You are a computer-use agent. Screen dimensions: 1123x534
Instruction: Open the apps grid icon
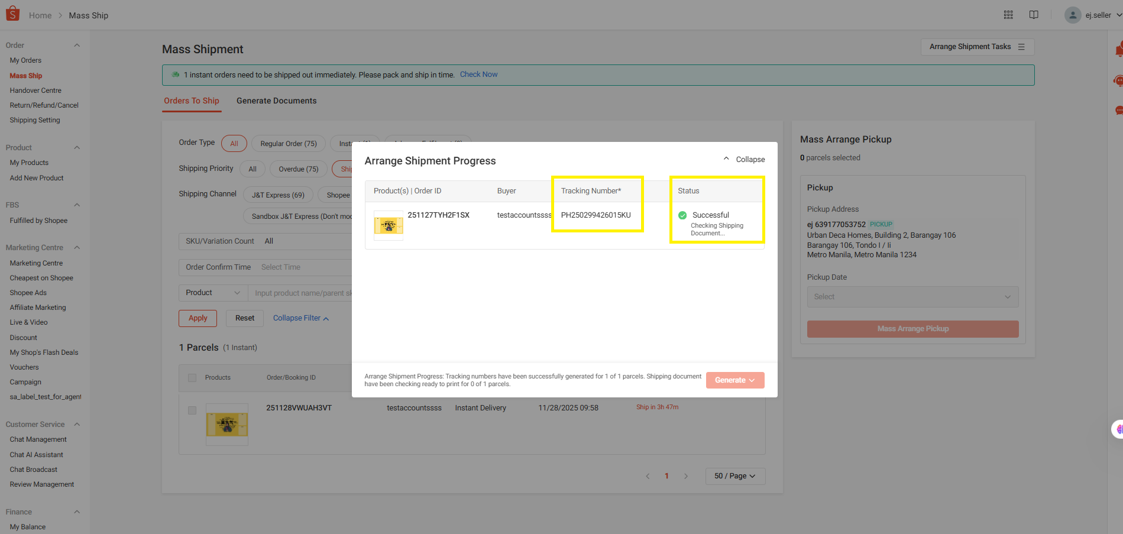(x=1008, y=15)
